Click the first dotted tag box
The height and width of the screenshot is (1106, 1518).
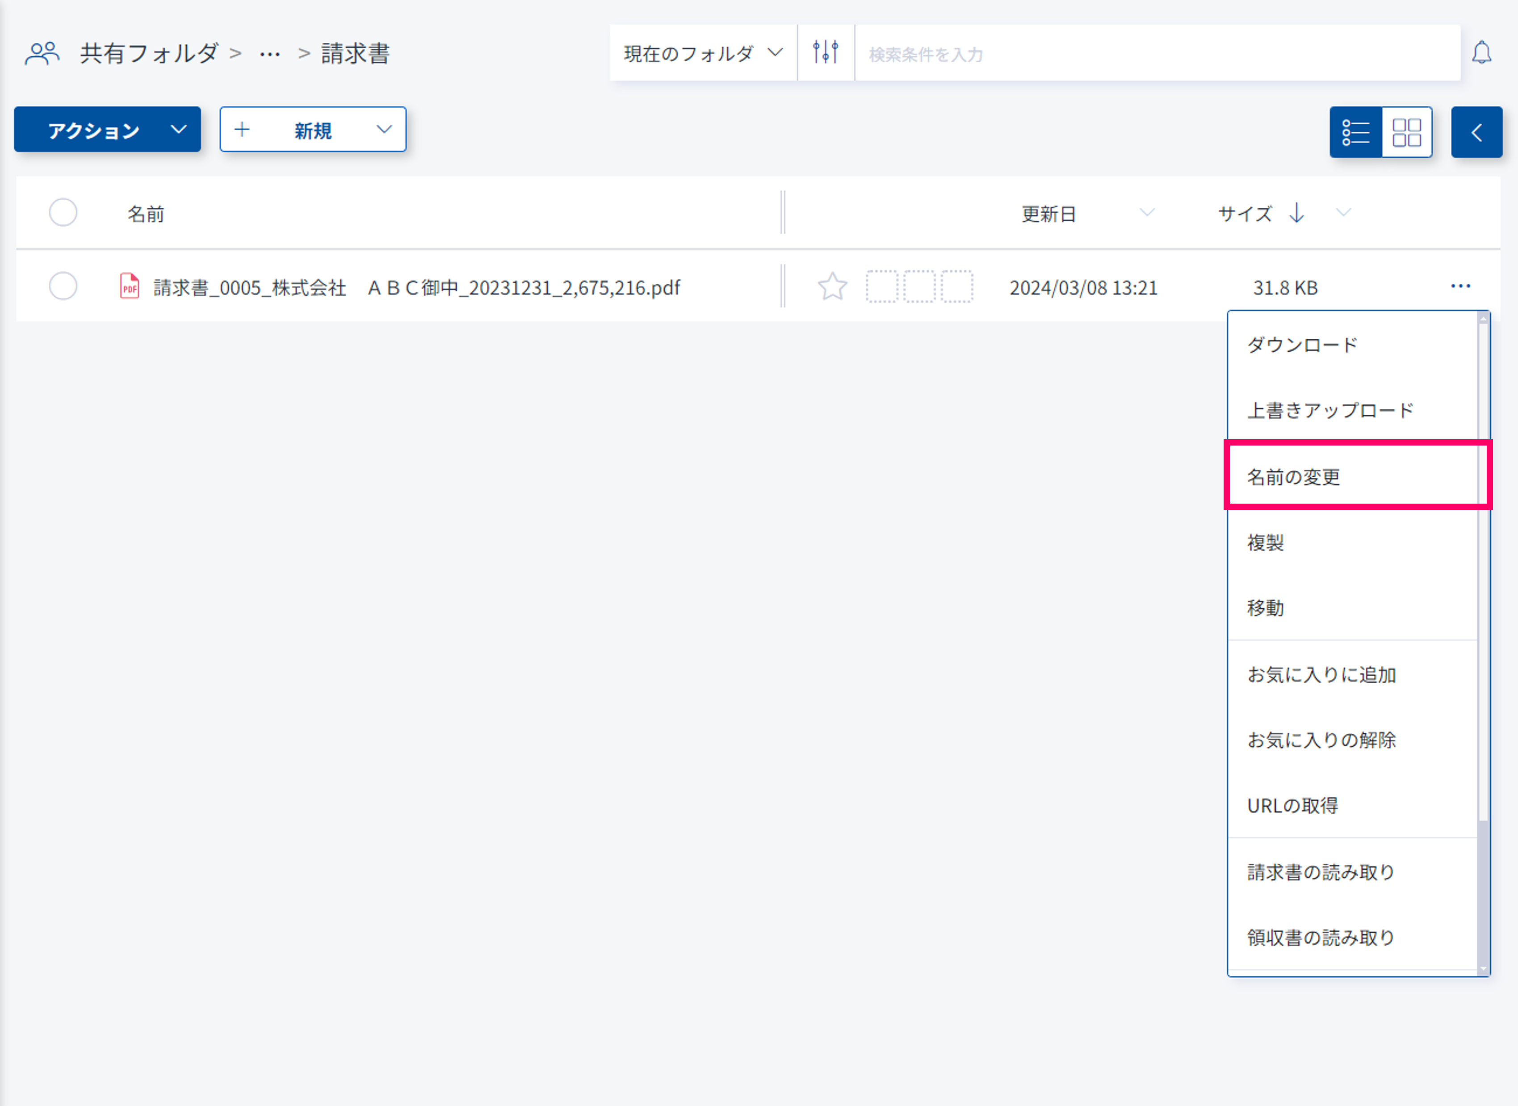pyautogui.click(x=881, y=287)
